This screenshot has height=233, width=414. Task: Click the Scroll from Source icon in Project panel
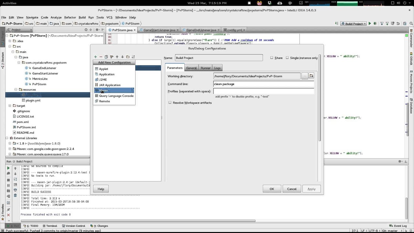[86, 30]
